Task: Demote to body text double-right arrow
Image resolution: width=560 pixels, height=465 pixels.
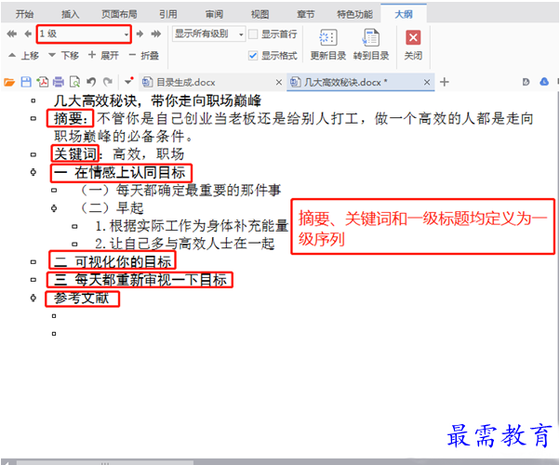Action: pos(156,33)
